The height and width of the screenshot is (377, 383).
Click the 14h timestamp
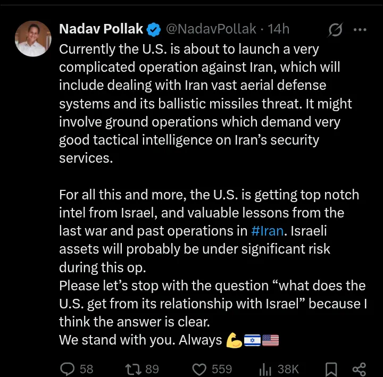pyautogui.click(x=279, y=29)
